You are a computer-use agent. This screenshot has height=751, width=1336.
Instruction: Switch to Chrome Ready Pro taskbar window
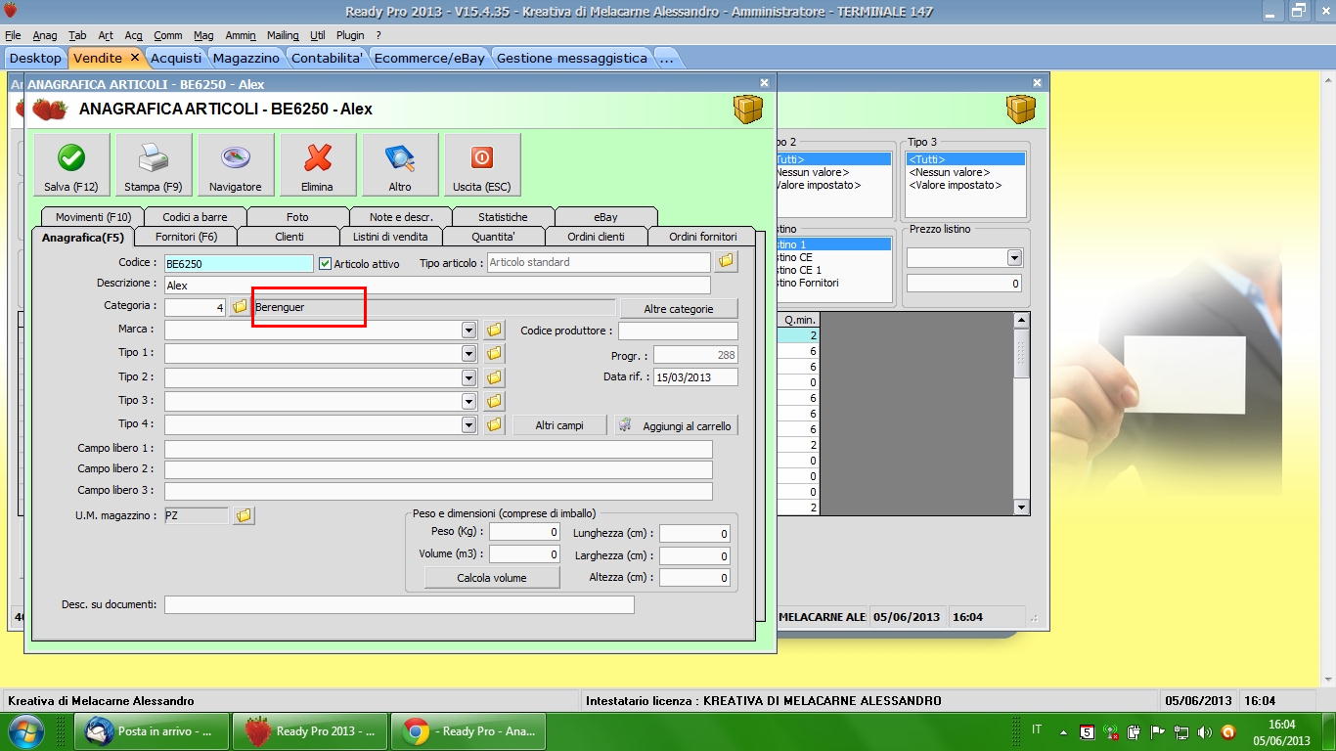pos(468,731)
